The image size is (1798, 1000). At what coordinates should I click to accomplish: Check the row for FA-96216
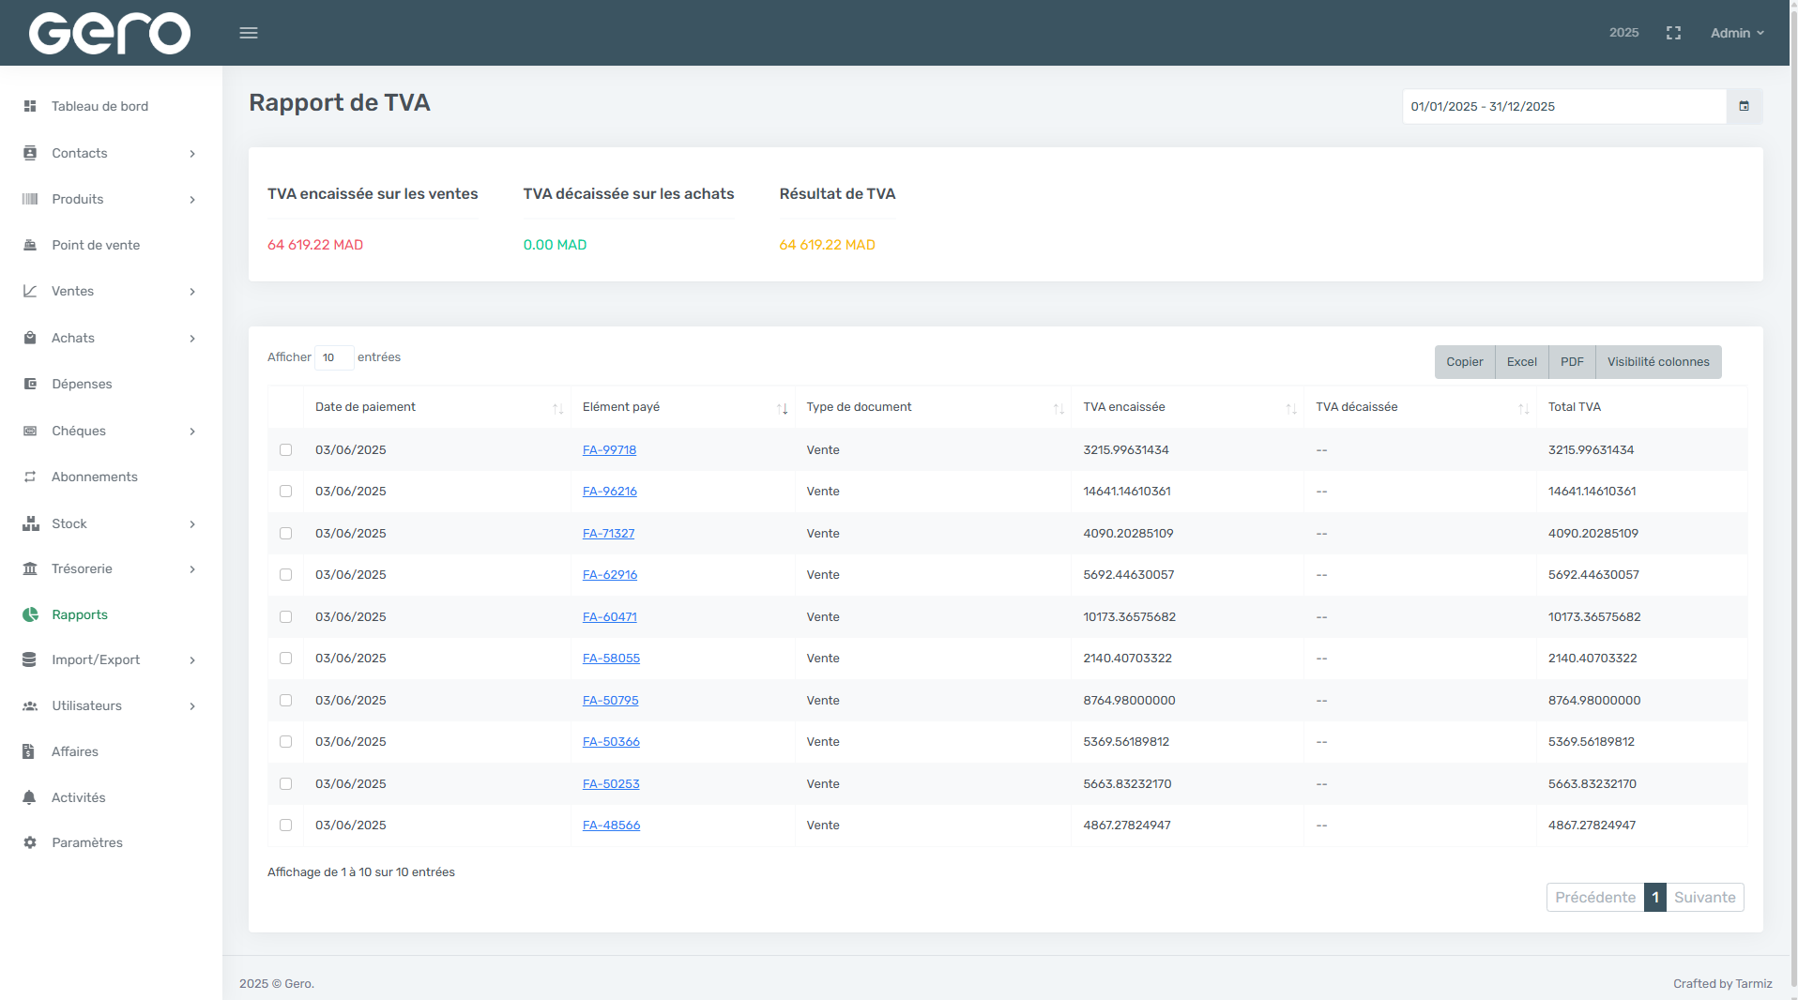(x=285, y=492)
